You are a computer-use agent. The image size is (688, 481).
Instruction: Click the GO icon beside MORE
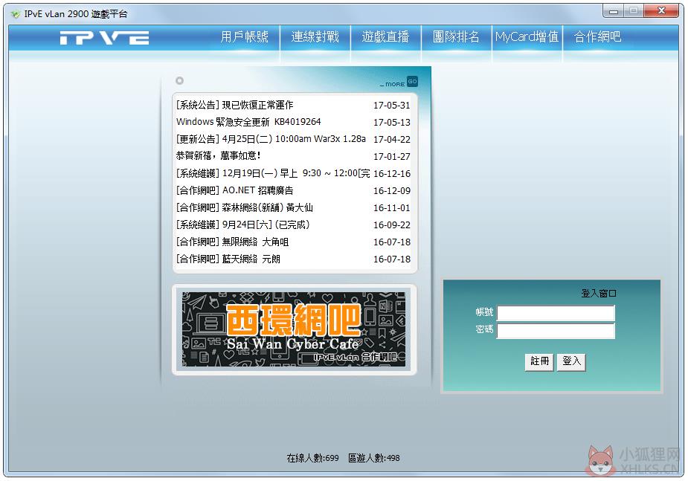point(412,82)
